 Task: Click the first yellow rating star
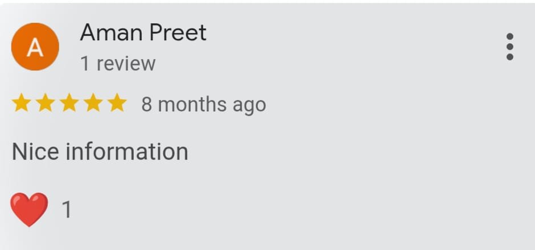click(x=22, y=103)
